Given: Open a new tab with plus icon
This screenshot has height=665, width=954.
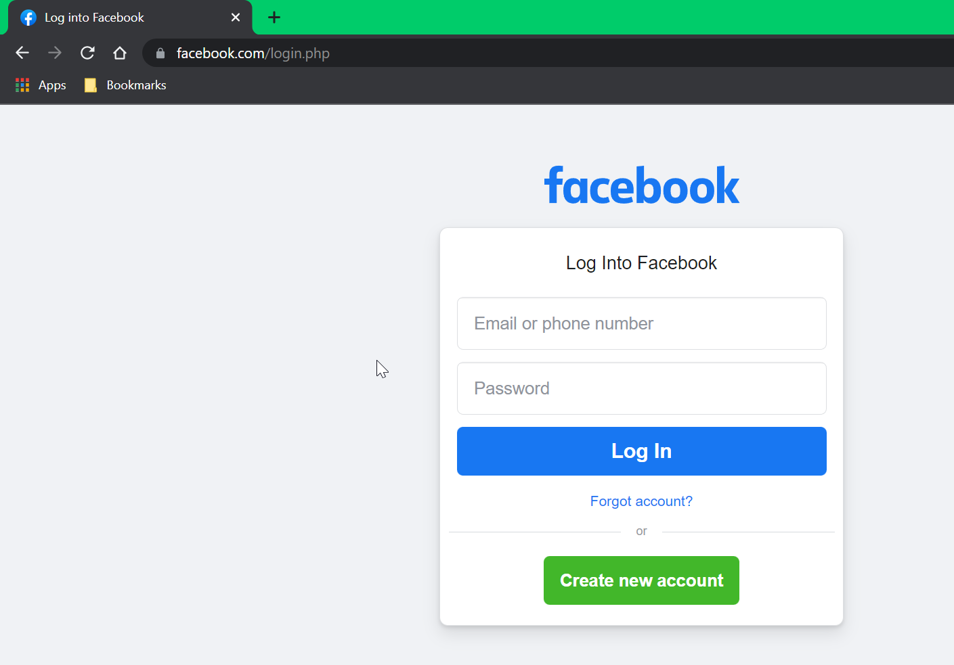Looking at the screenshot, I should point(274,18).
